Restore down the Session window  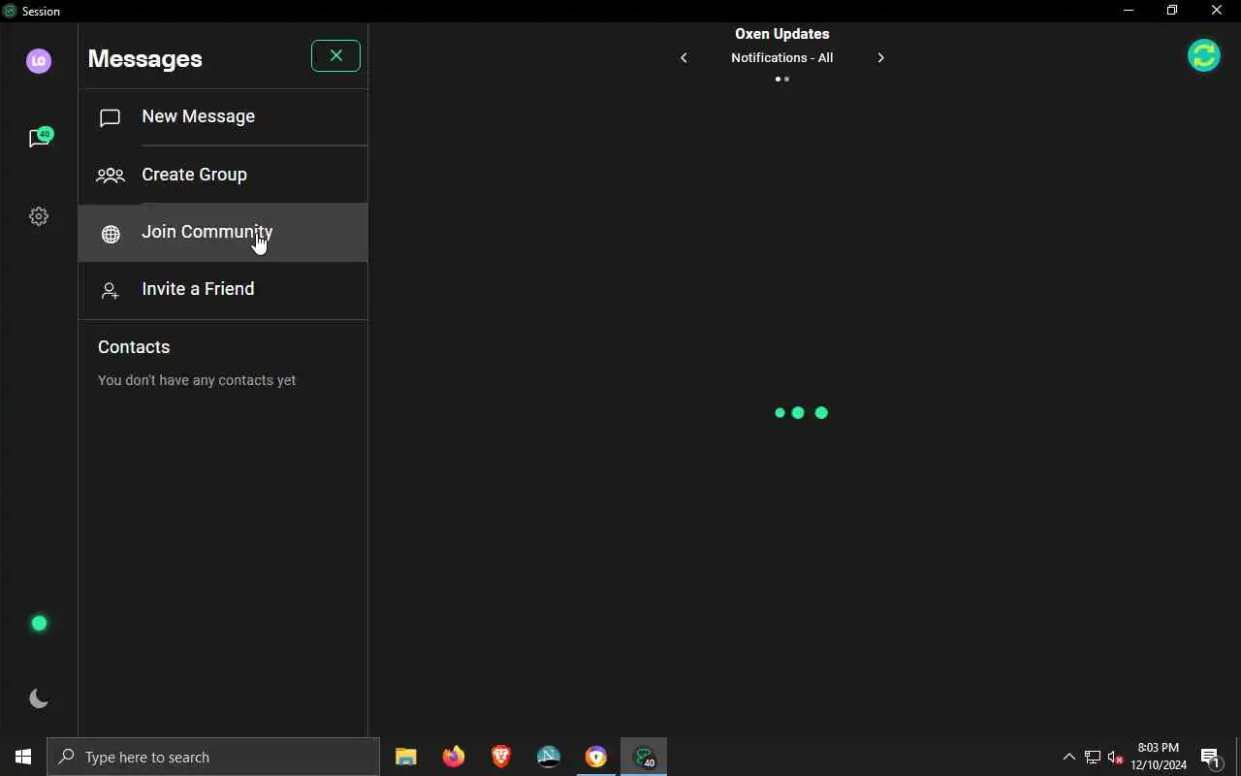[1172, 11]
